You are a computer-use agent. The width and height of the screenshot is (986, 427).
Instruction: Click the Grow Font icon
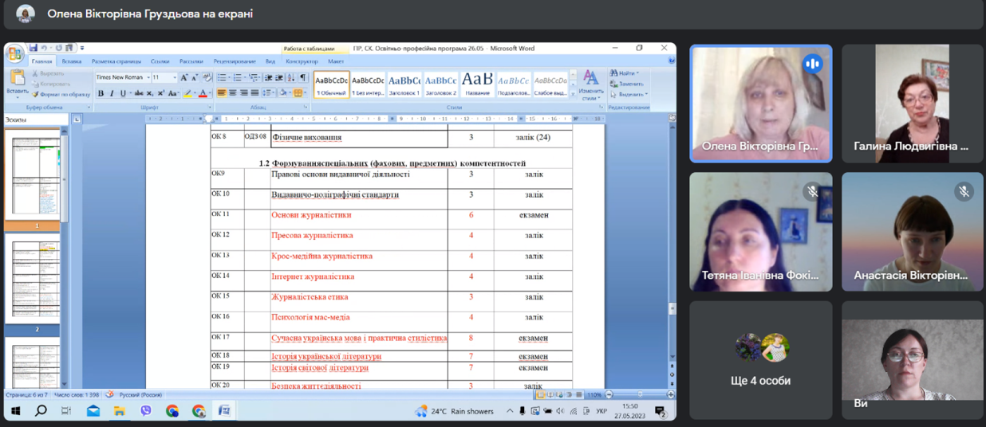[x=183, y=77]
